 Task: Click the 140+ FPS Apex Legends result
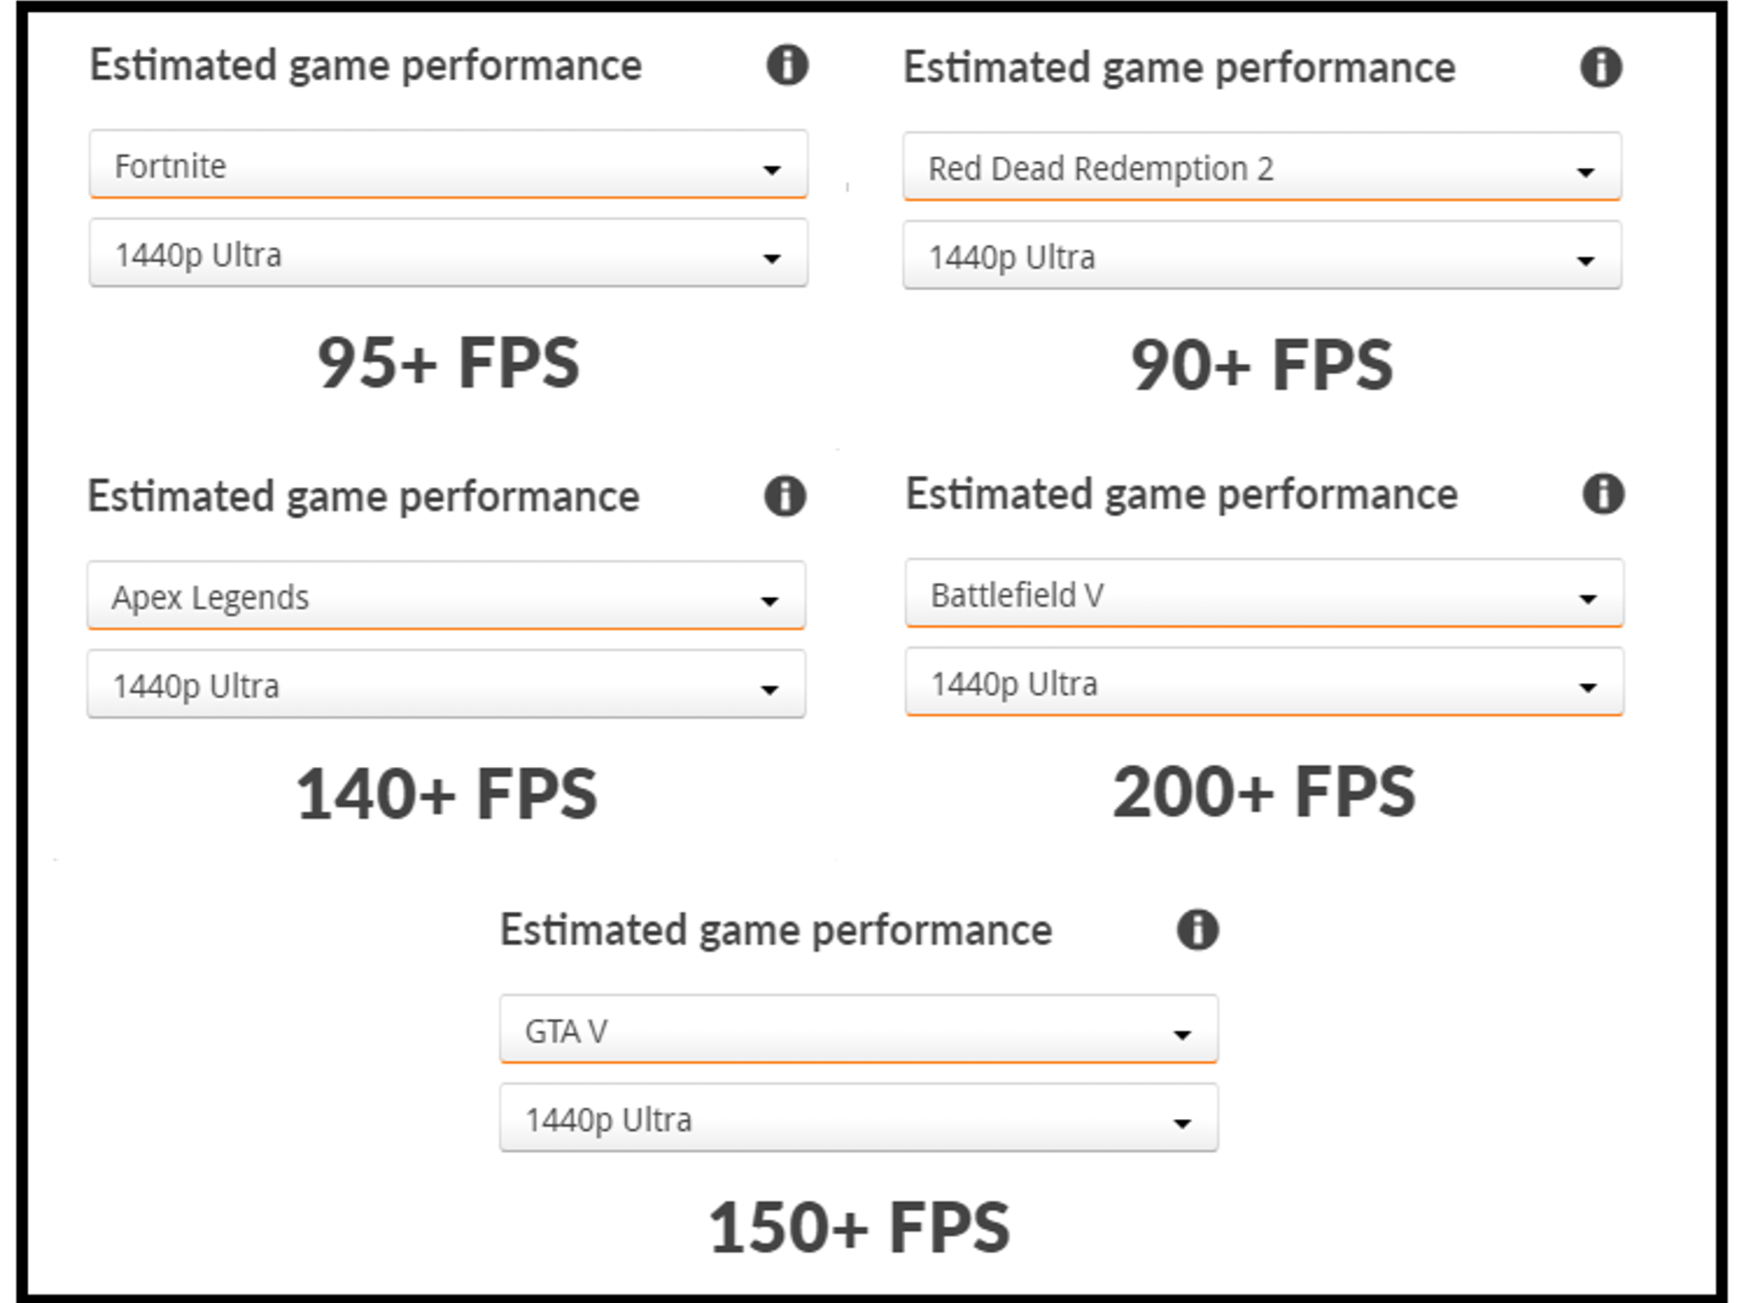tap(446, 794)
